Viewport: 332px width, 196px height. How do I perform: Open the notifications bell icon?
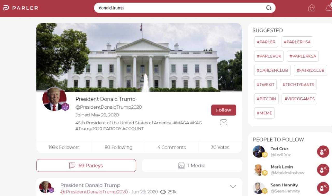[x=329, y=8]
